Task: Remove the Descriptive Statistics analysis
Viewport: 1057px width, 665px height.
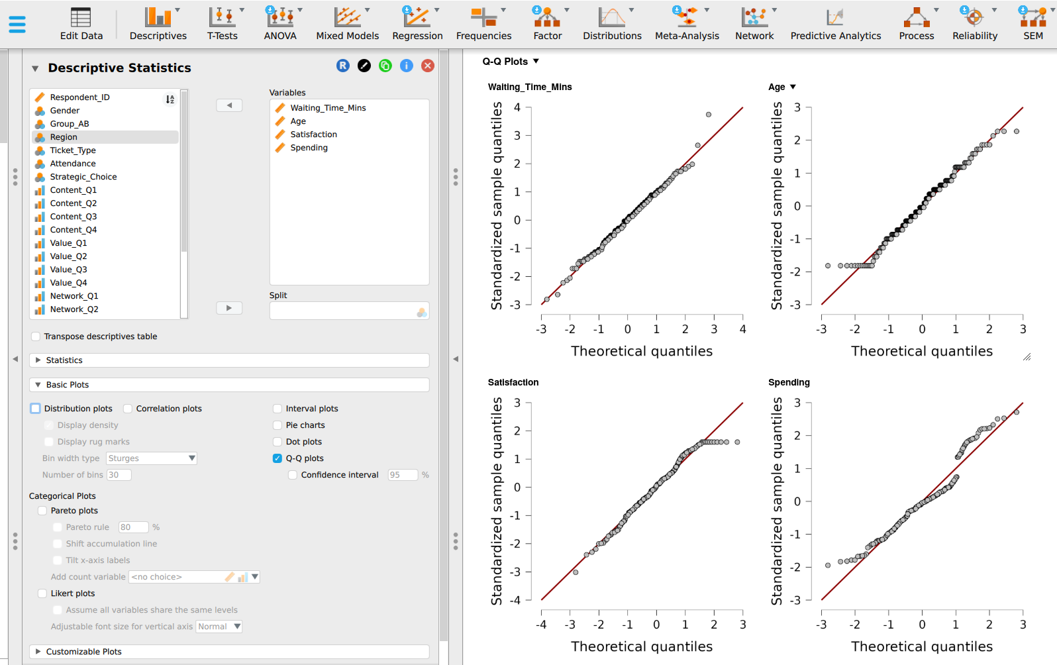Action: pyautogui.click(x=428, y=66)
